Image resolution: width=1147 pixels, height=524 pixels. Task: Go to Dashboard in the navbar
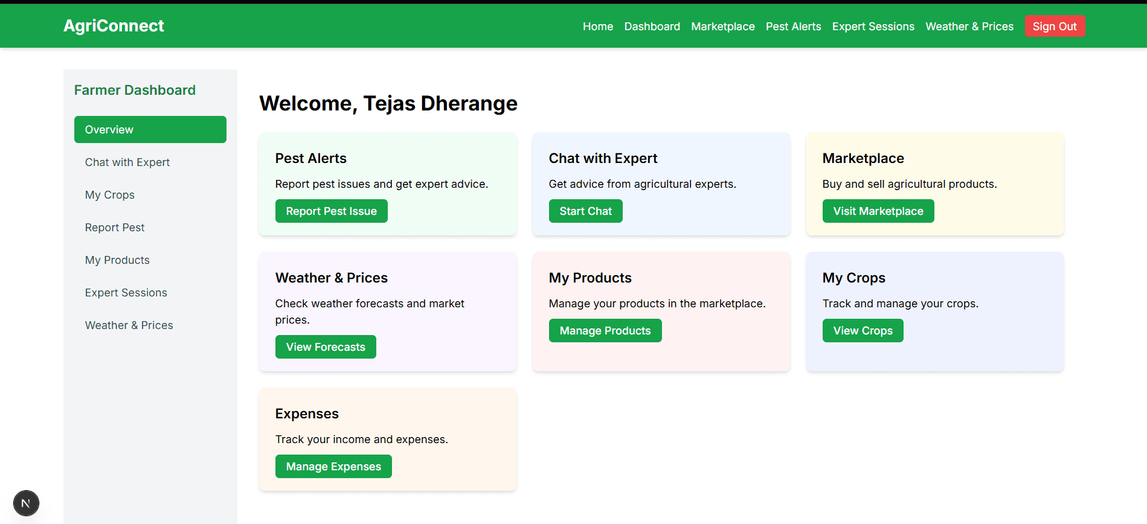[652, 27]
